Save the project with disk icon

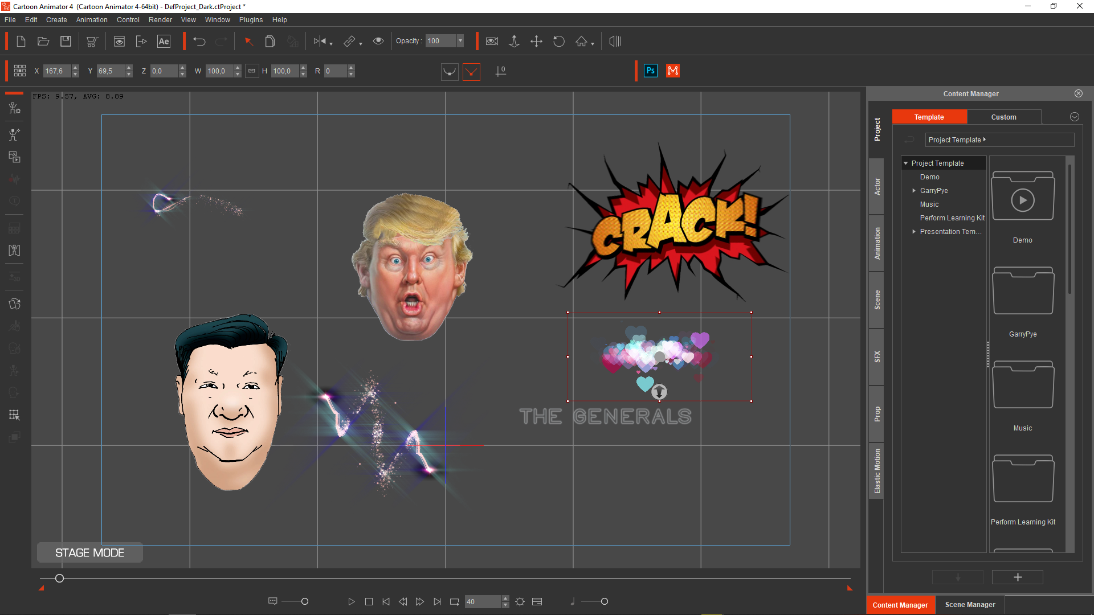click(66, 41)
